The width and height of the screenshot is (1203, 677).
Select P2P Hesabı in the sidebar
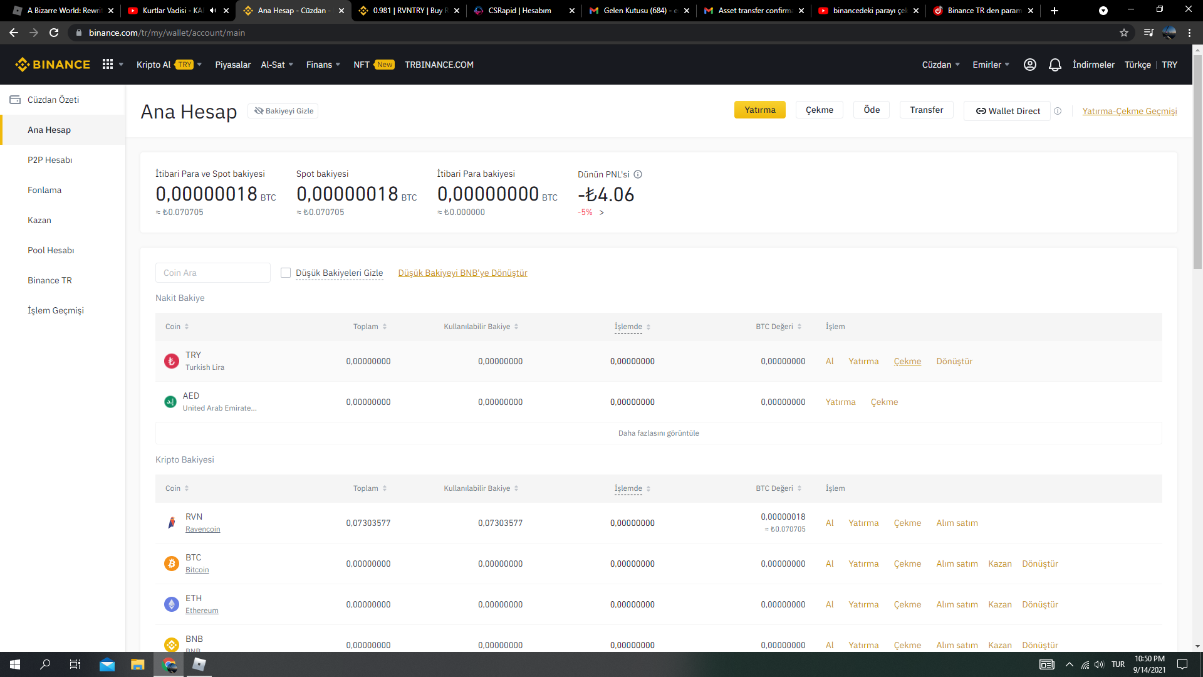pos(49,160)
